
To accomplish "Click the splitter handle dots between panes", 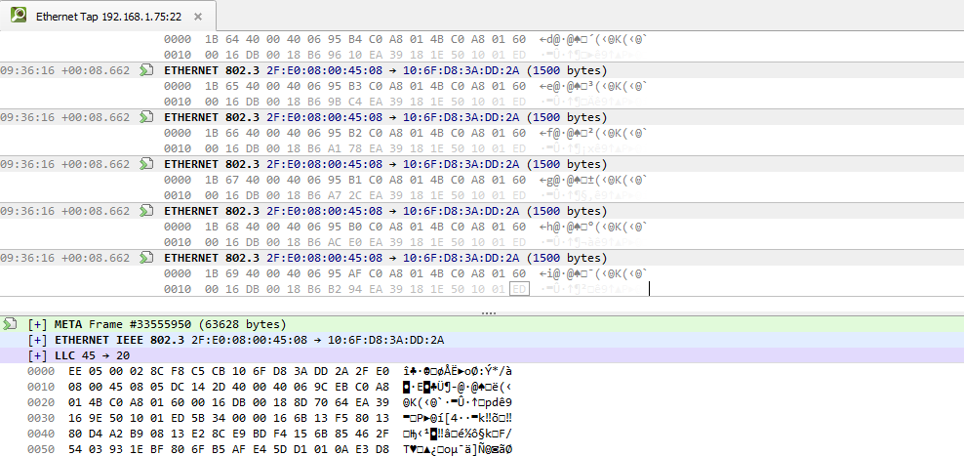I will coord(489,312).
